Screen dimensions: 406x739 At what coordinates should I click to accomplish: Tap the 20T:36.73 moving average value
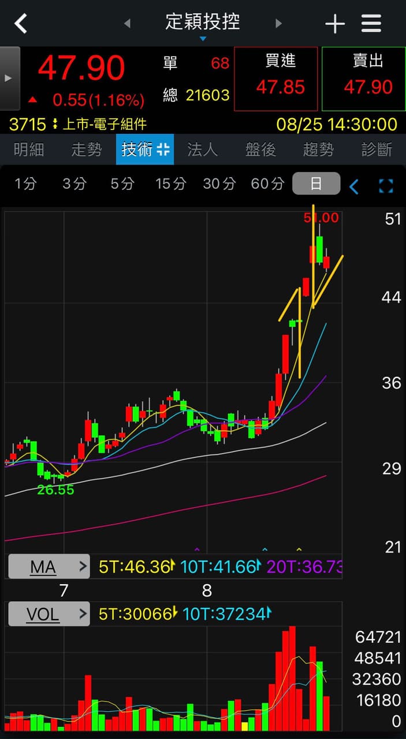pyautogui.click(x=304, y=567)
